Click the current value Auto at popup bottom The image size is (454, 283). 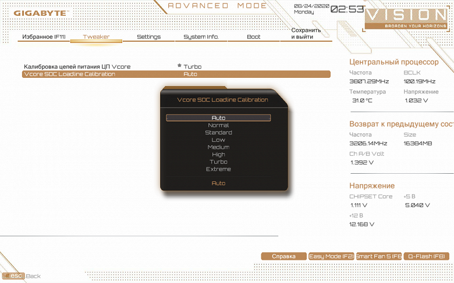(x=218, y=183)
